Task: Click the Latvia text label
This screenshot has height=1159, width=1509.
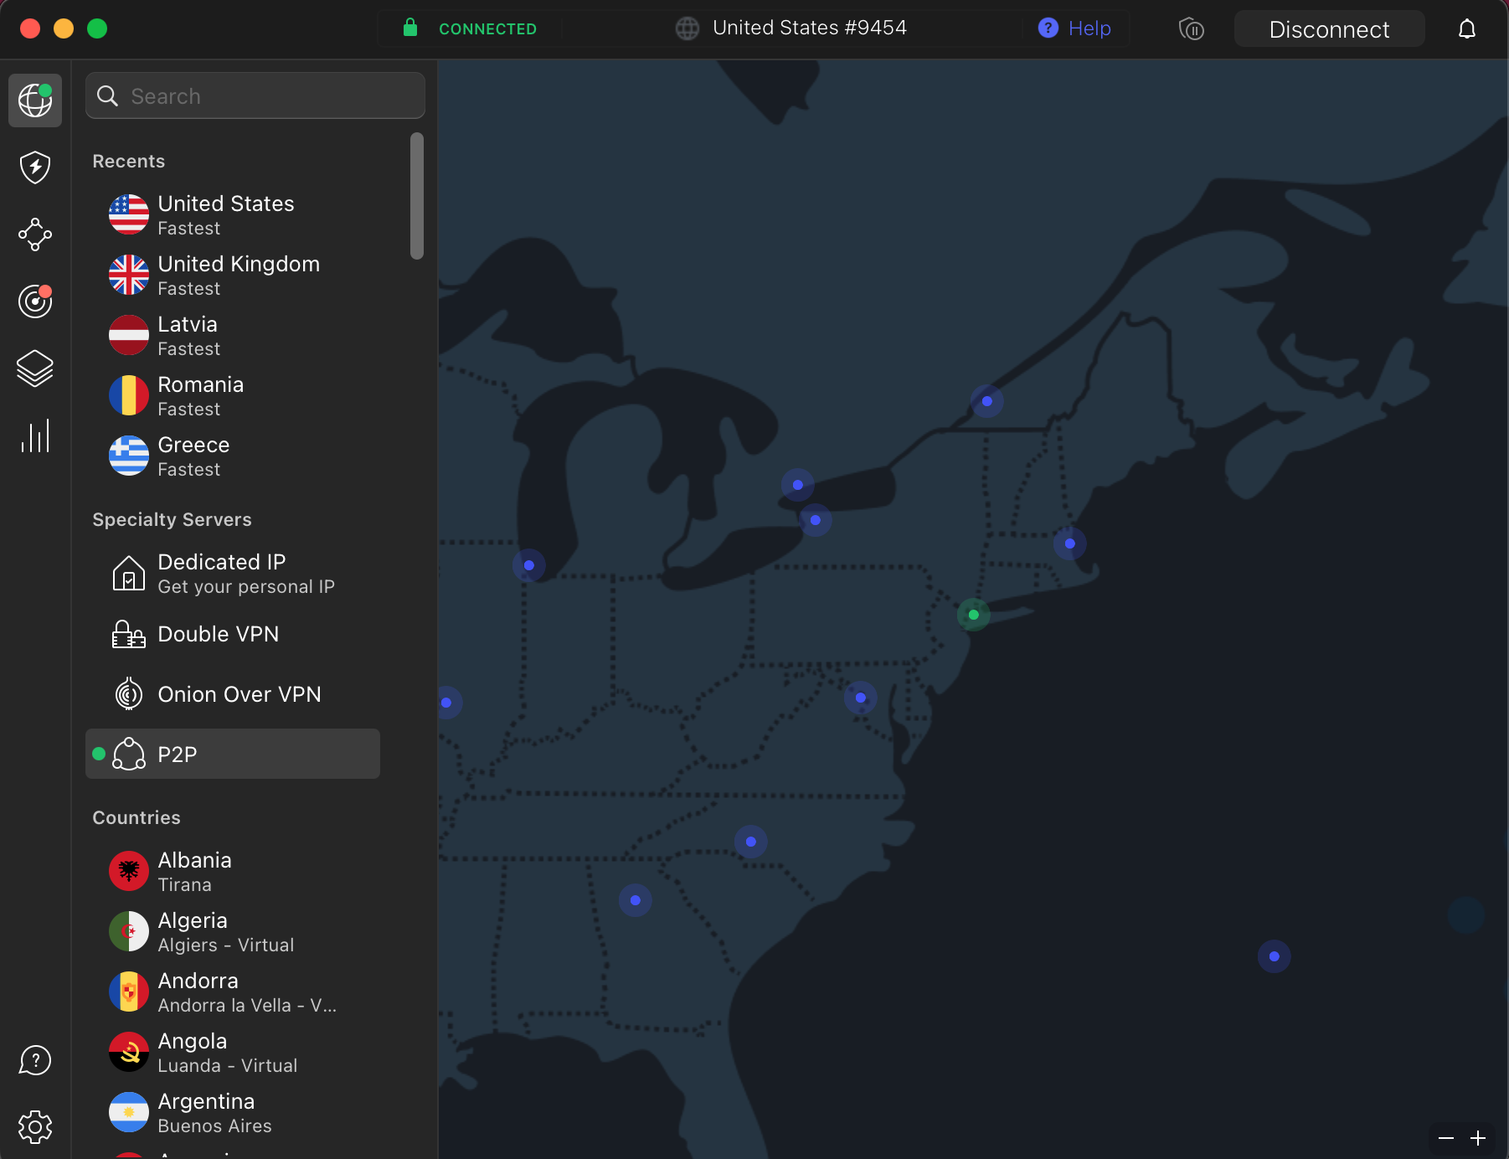Action: [188, 324]
